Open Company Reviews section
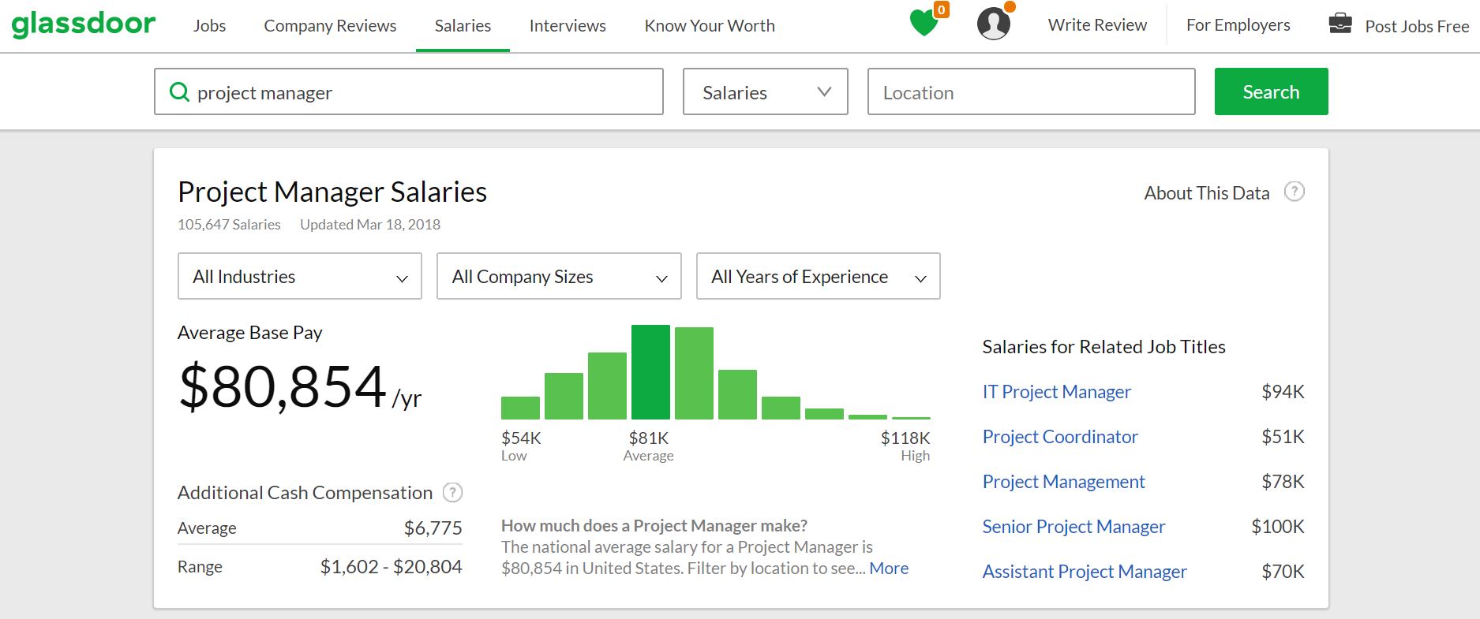This screenshot has height=619, width=1480. pyautogui.click(x=330, y=25)
